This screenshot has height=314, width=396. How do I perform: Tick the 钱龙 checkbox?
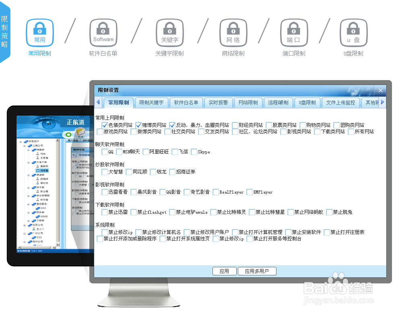click(x=153, y=172)
